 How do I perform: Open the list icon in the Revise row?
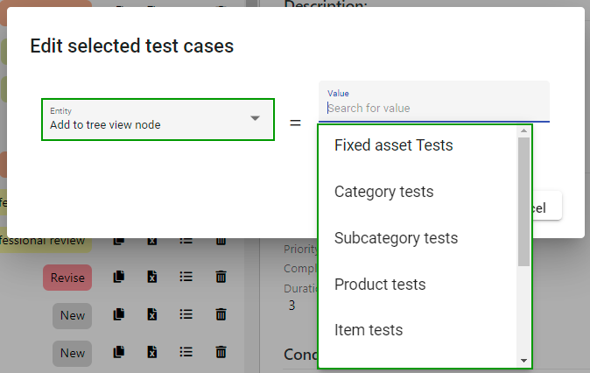point(186,277)
